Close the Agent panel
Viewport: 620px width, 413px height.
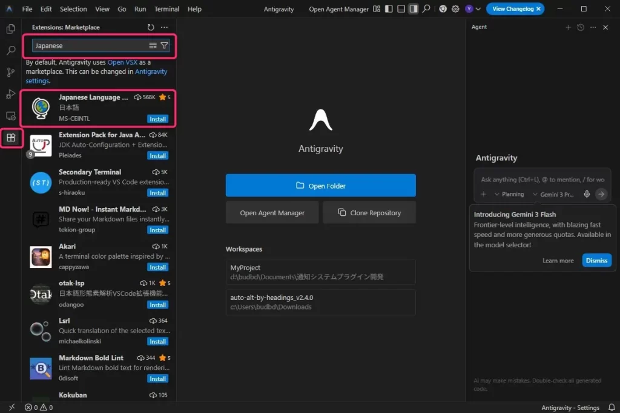coord(605,27)
